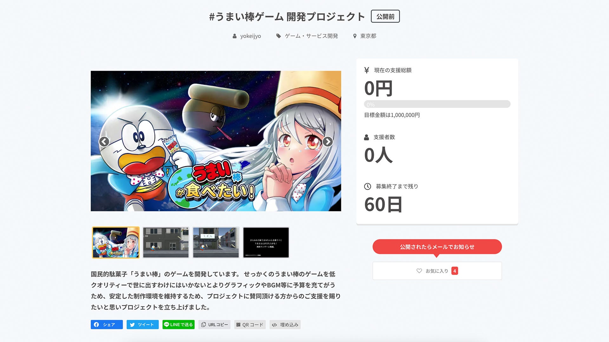Open the 埋め込み embed code button
This screenshot has height=342, width=609.
coord(285,325)
